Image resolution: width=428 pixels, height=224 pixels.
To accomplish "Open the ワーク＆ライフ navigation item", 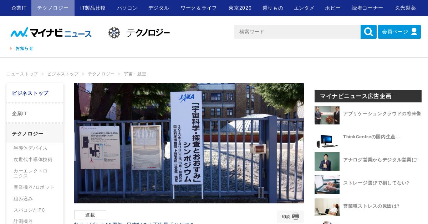I will coord(199,8).
